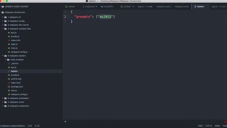Open the app.js — 1-web tab

coord(145,7)
